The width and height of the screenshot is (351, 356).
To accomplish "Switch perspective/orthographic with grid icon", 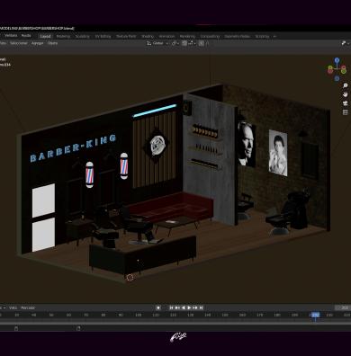I will 345,112.
